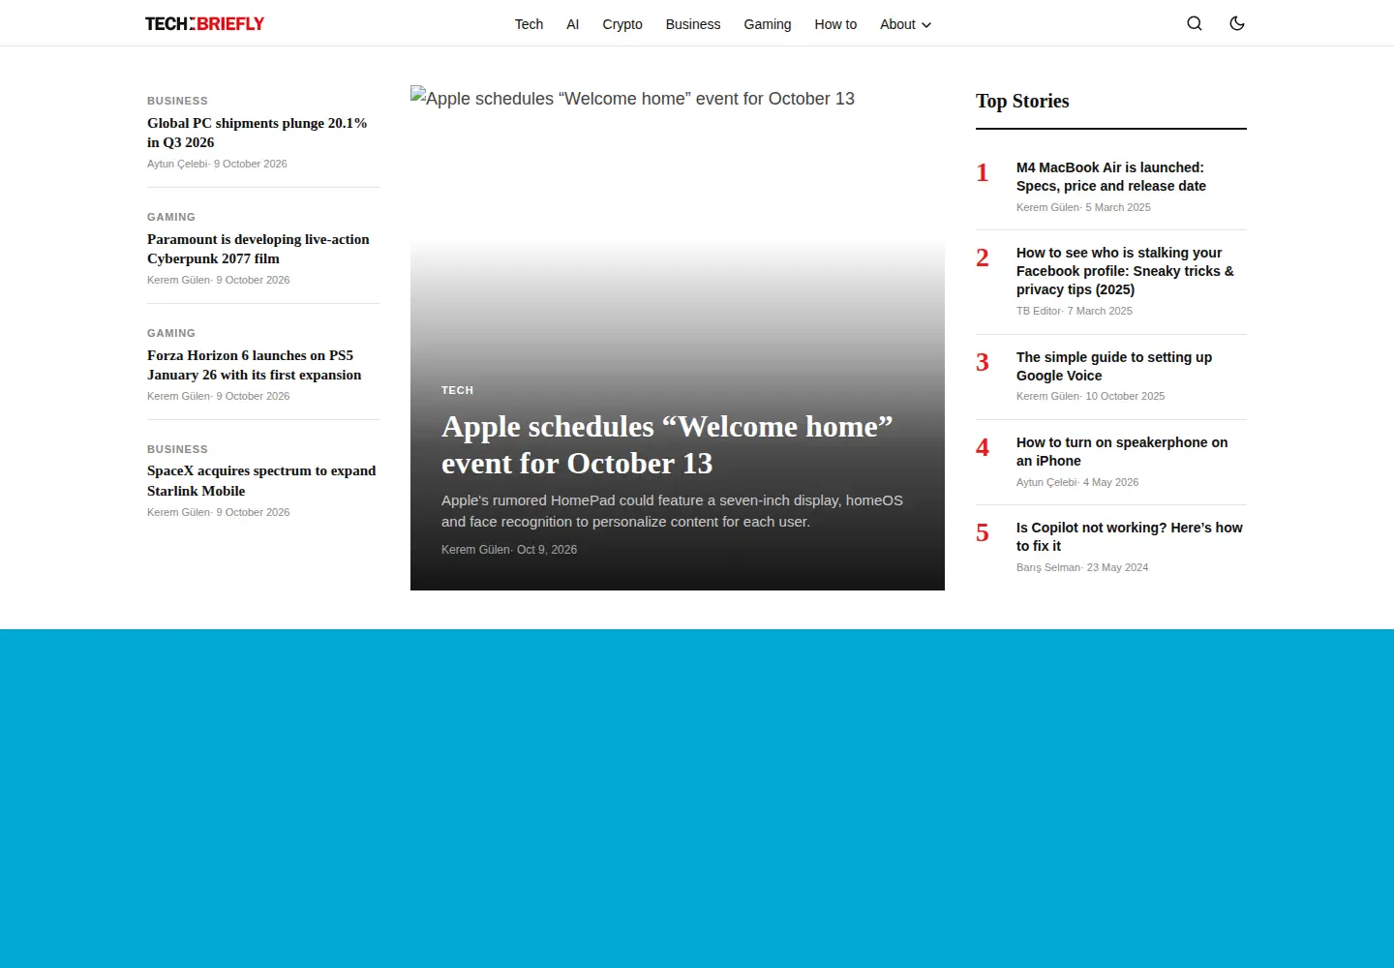
Task: Click the date 5 March 2025
Action: (x=1118, y=207)
